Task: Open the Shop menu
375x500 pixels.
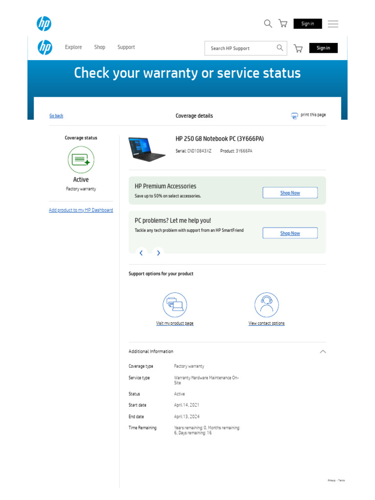Action: tap(100, 47)
